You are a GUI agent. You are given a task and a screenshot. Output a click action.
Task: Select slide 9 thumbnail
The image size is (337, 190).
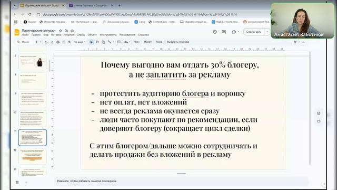33,100
